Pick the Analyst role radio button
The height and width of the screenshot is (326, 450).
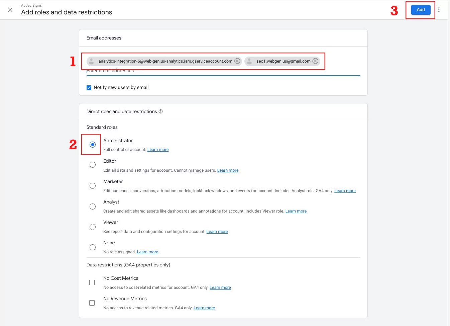[93, 207]
